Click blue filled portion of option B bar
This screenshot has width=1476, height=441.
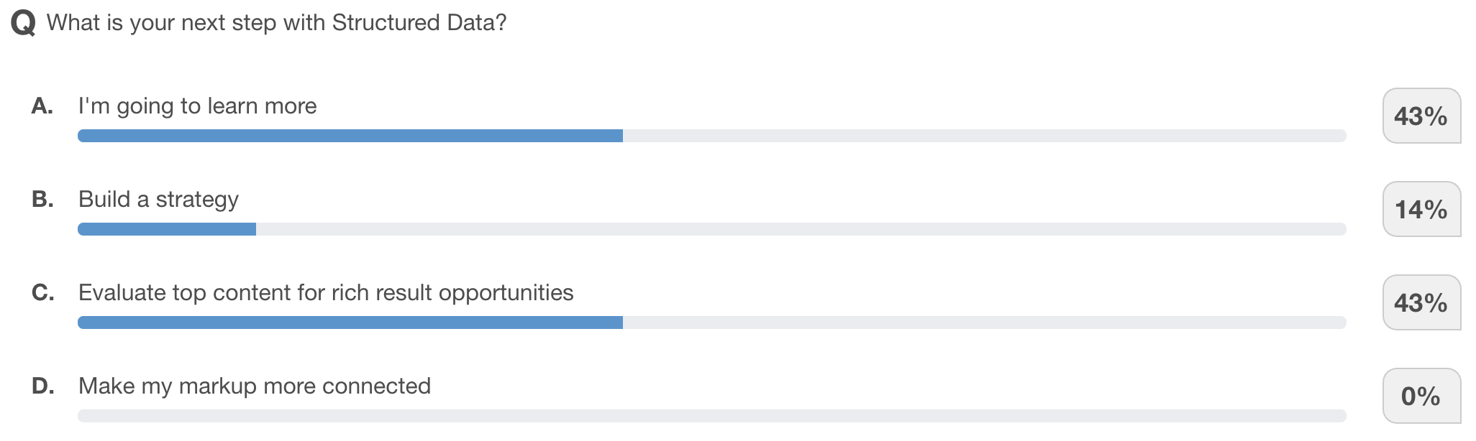point(167,229)
